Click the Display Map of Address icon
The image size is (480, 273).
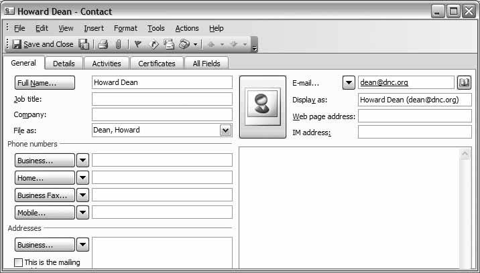point(154,45)
